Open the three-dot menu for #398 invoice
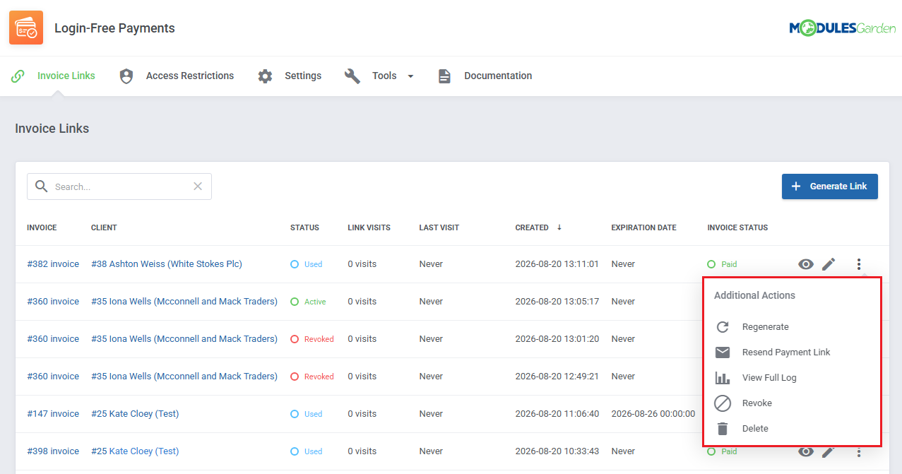Image resolution: width=902 pixels, height=474 pixels. tap(859, 451)
